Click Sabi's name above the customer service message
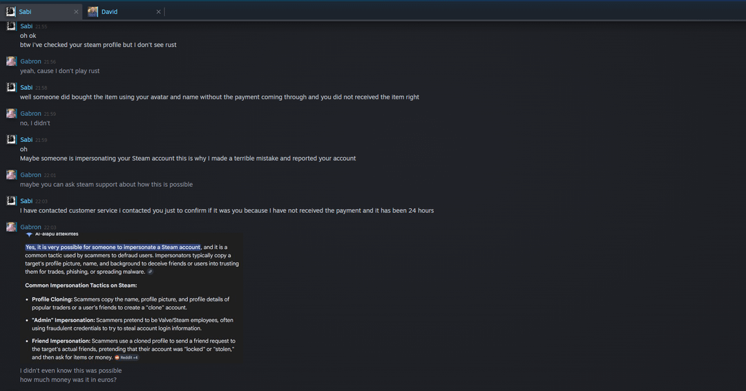The height and width of the screenshot is (391, 746). coord(26,201)
